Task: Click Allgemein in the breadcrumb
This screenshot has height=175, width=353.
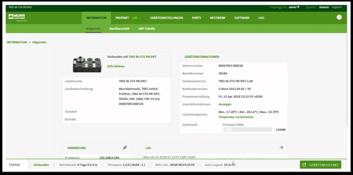Action: 39,42
